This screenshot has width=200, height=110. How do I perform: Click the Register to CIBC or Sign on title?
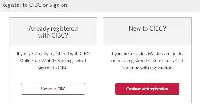click(34, 5)
